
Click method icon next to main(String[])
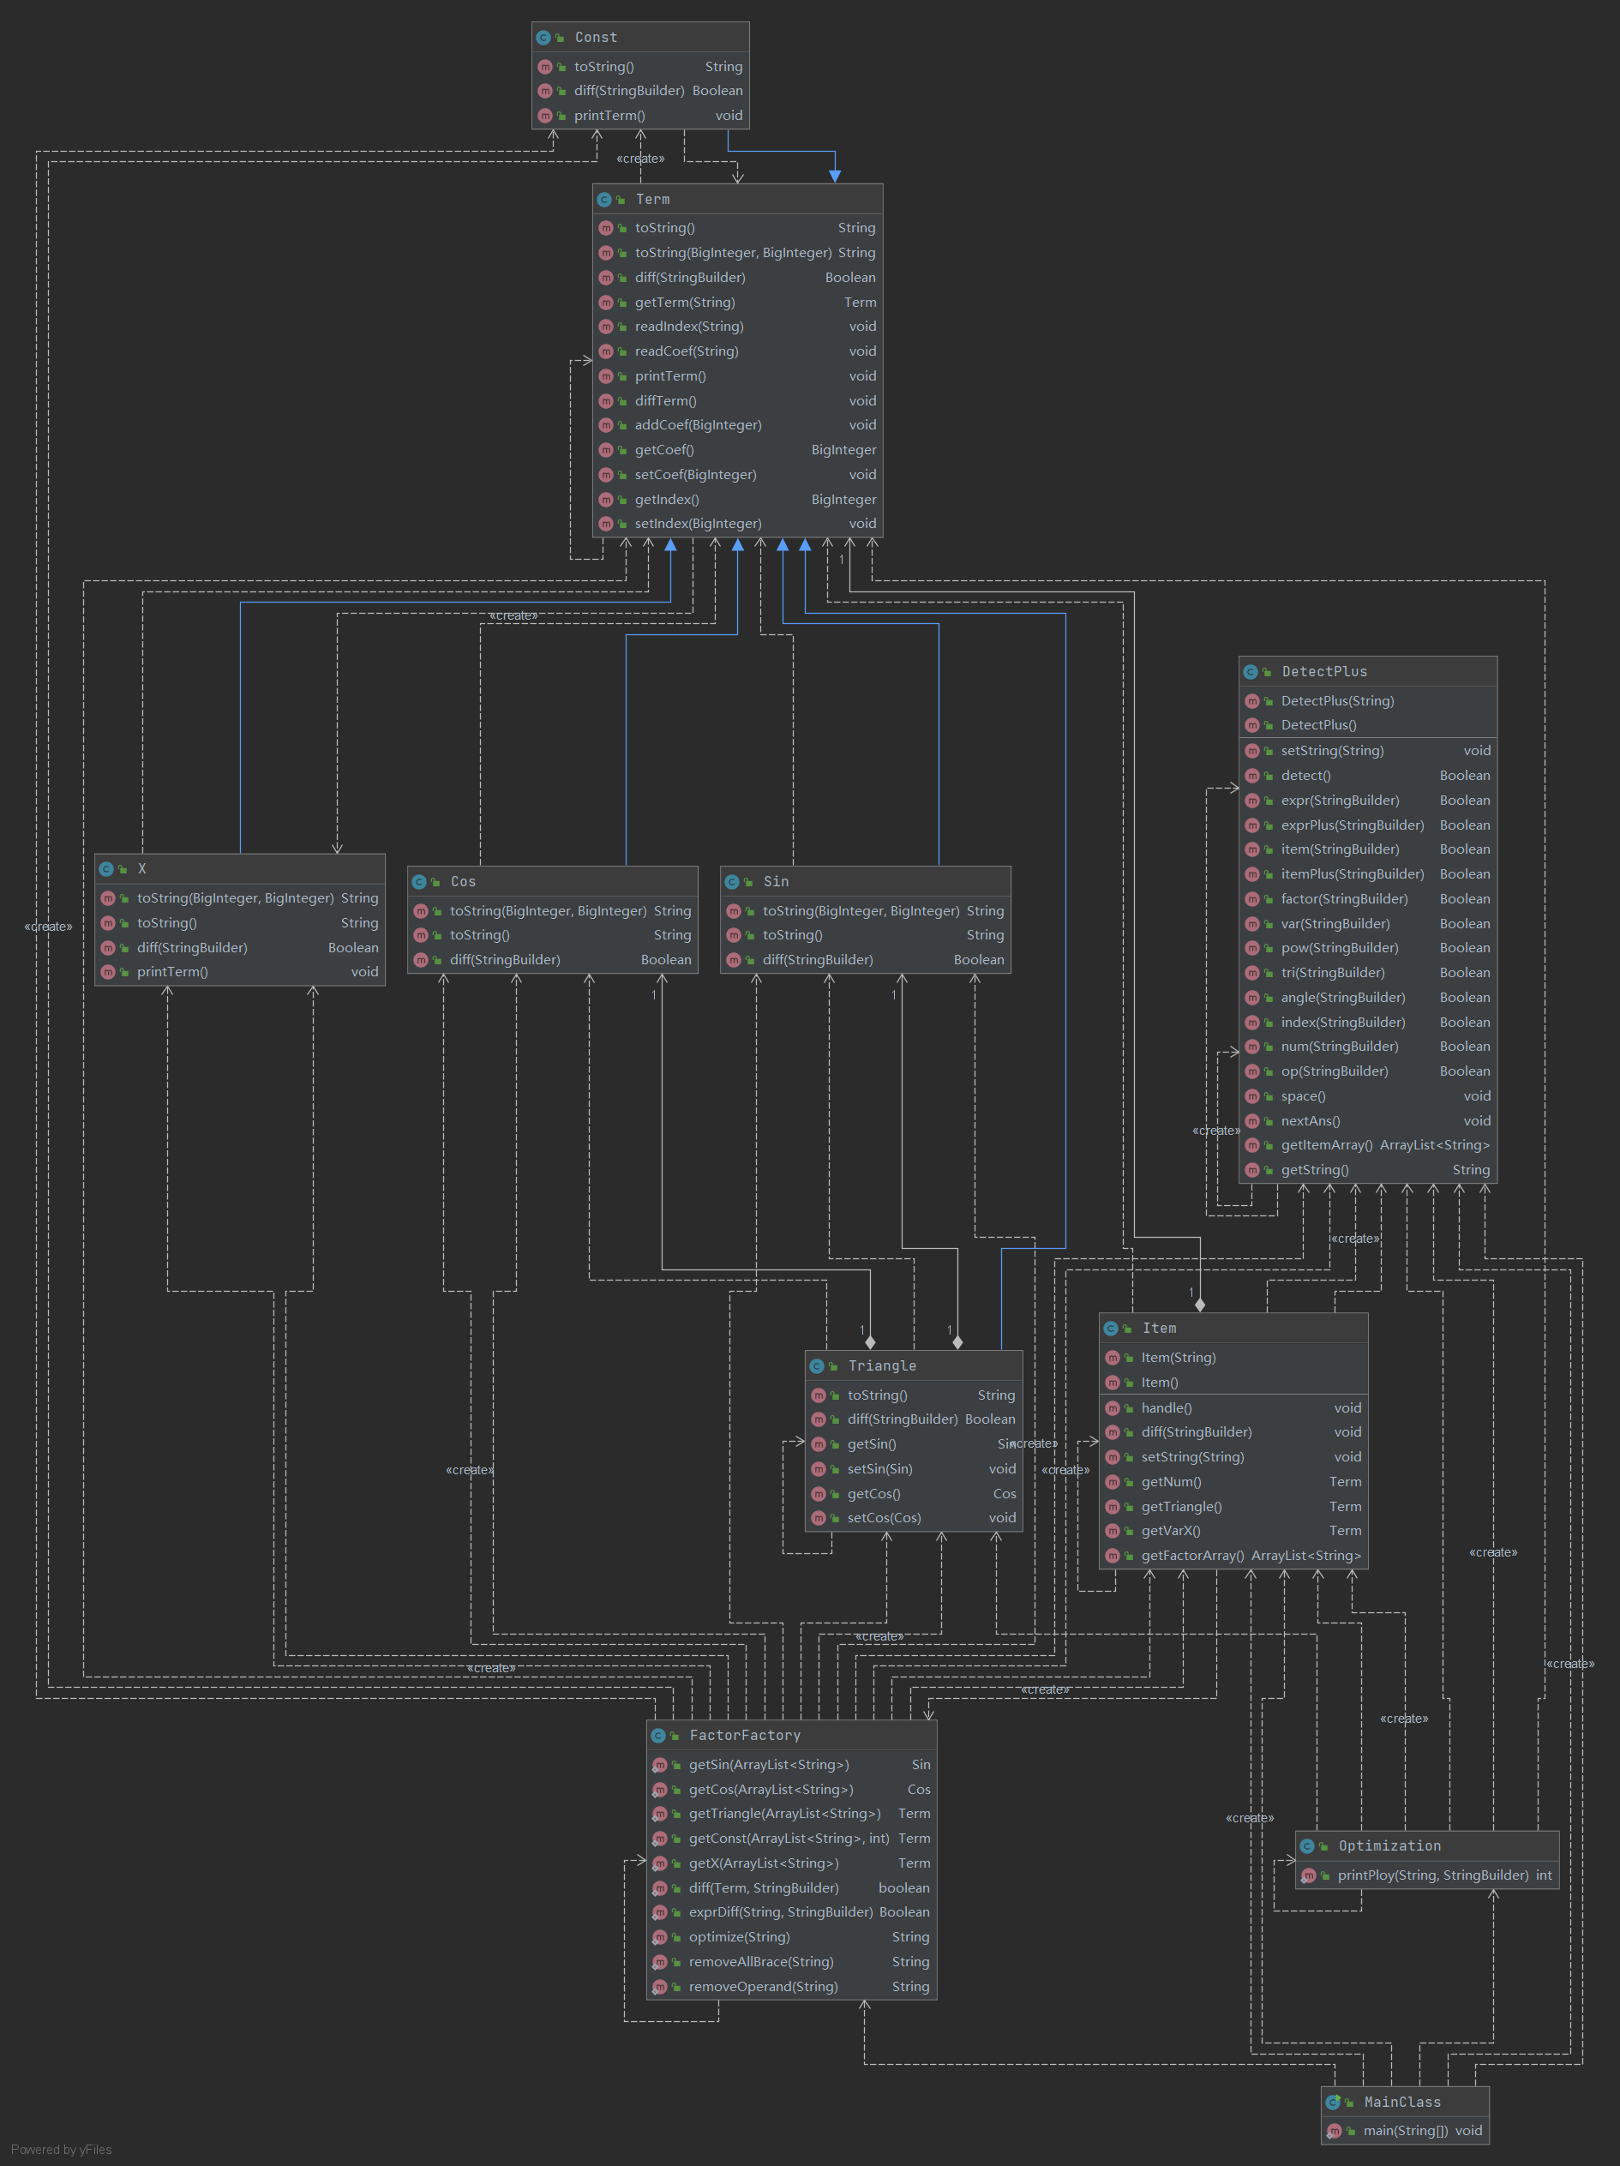pos(1334,2131)
